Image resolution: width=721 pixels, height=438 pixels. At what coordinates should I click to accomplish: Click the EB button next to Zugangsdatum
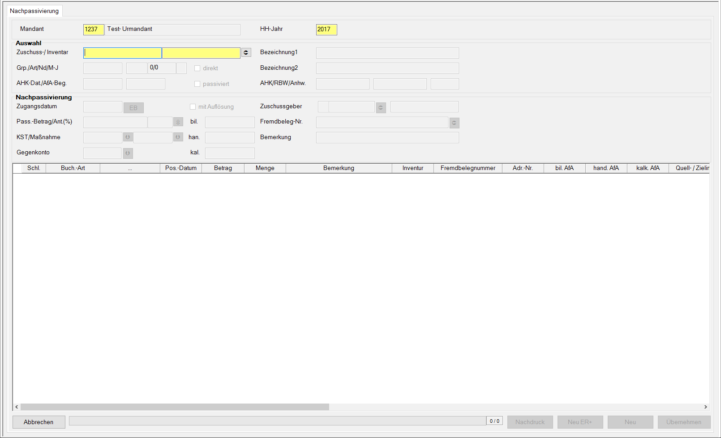click(133, 108)
